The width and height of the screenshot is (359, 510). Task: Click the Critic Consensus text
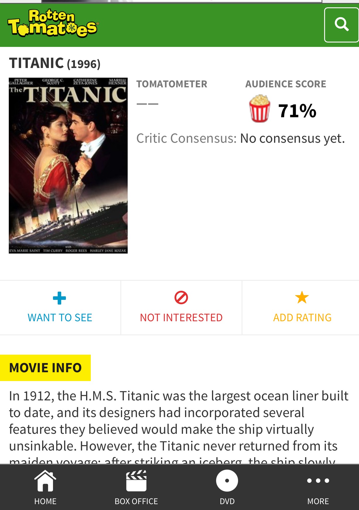(240, 138)
